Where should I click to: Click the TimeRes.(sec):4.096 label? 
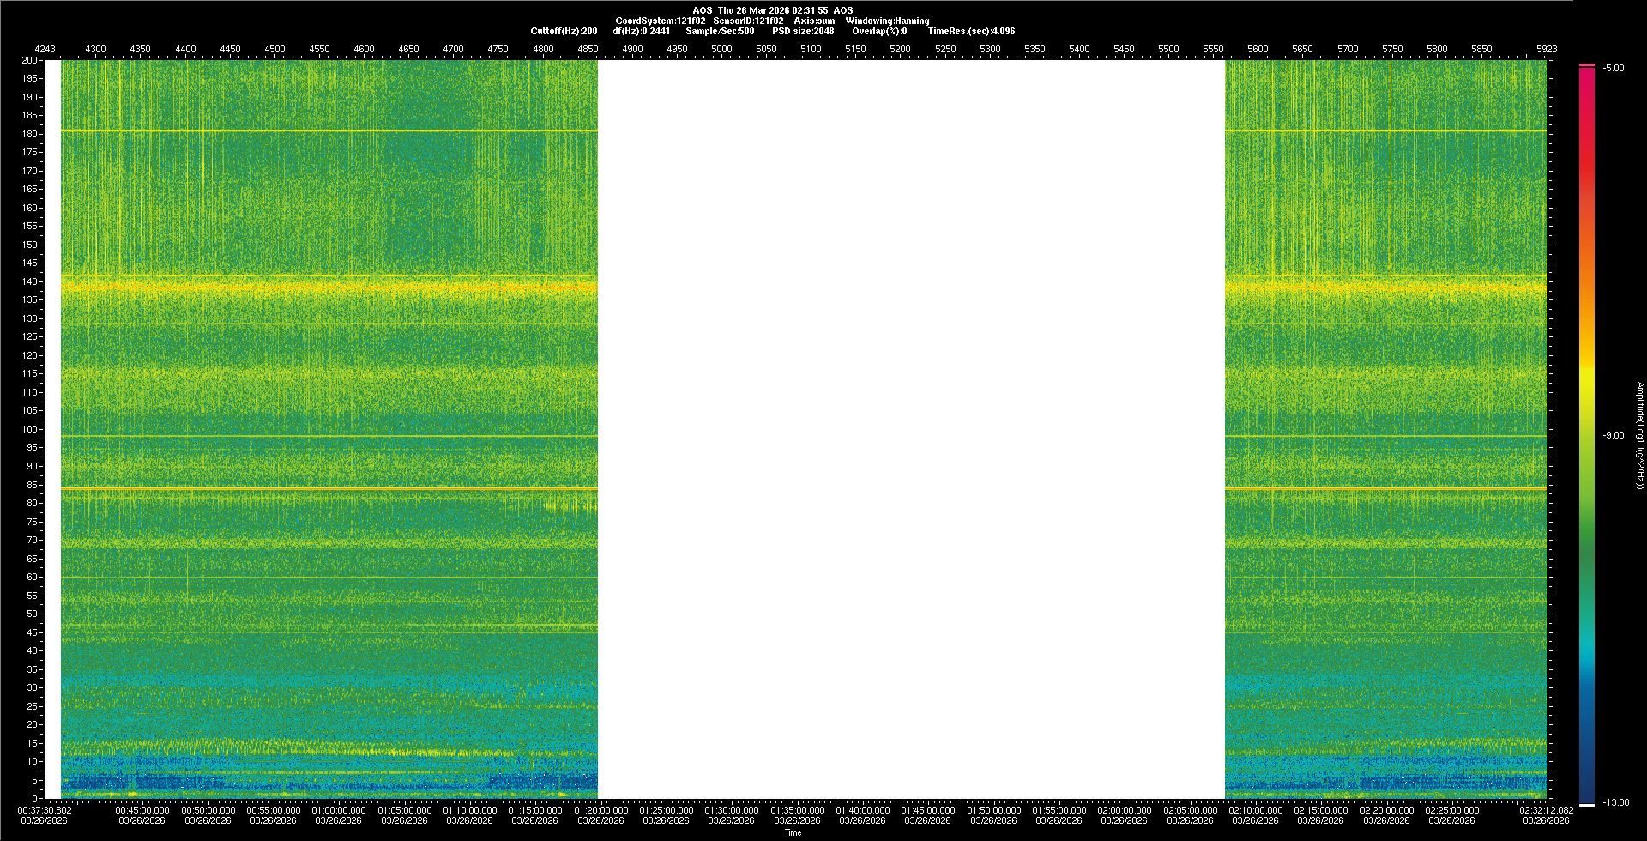coord(971,31)
